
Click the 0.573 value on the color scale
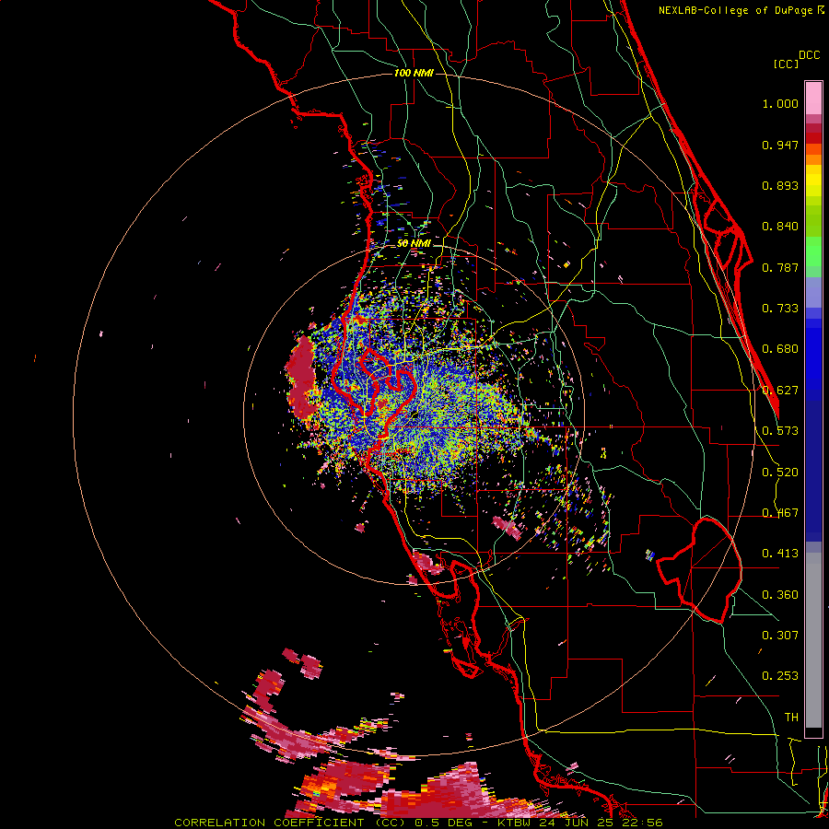click(x=780, y=431)
